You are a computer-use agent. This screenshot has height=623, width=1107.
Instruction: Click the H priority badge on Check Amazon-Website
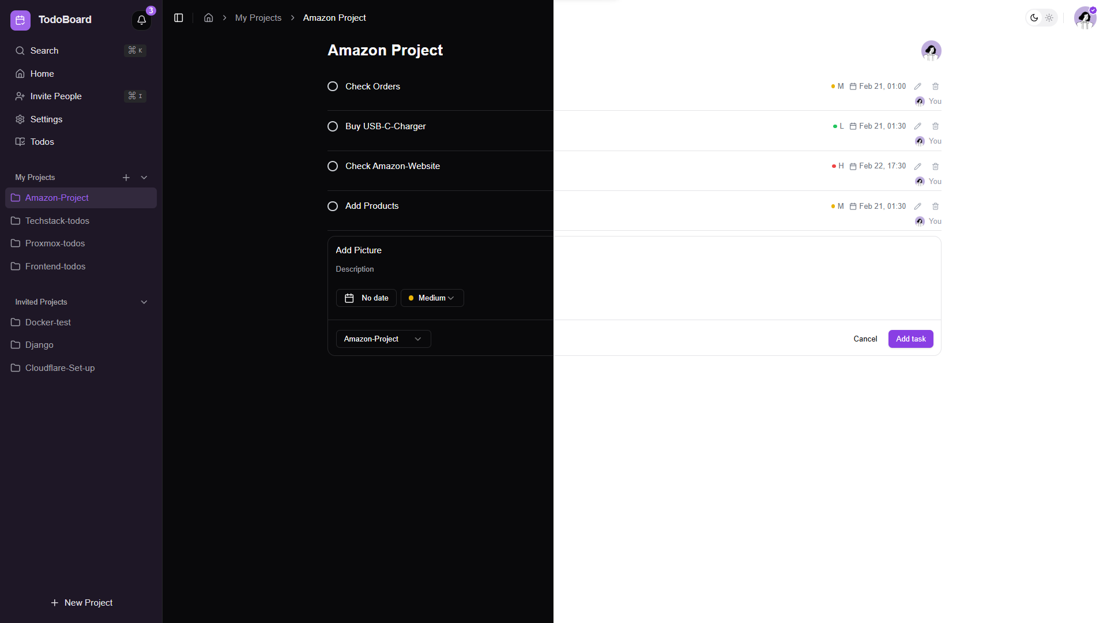point(838,166)
